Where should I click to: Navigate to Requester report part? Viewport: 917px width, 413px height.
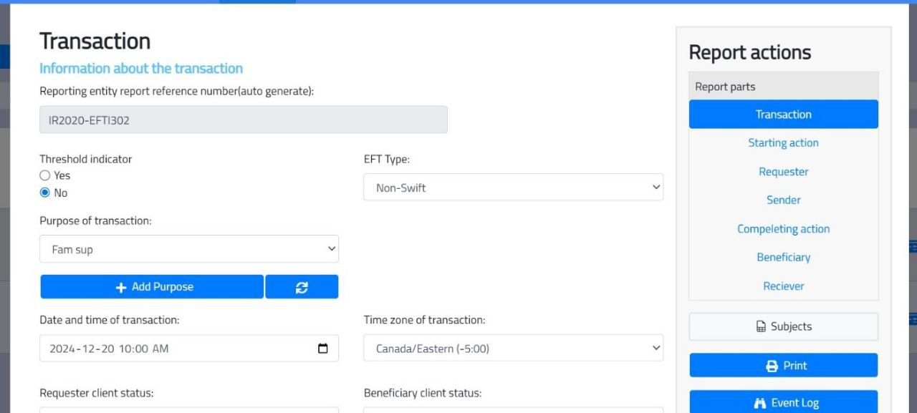783,172
